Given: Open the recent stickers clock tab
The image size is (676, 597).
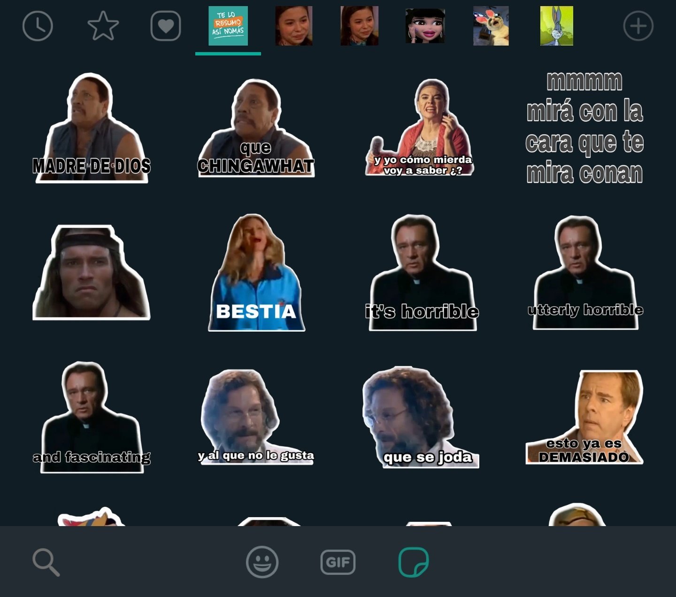Looking at the screenshot, I should [x=38, y=26].
